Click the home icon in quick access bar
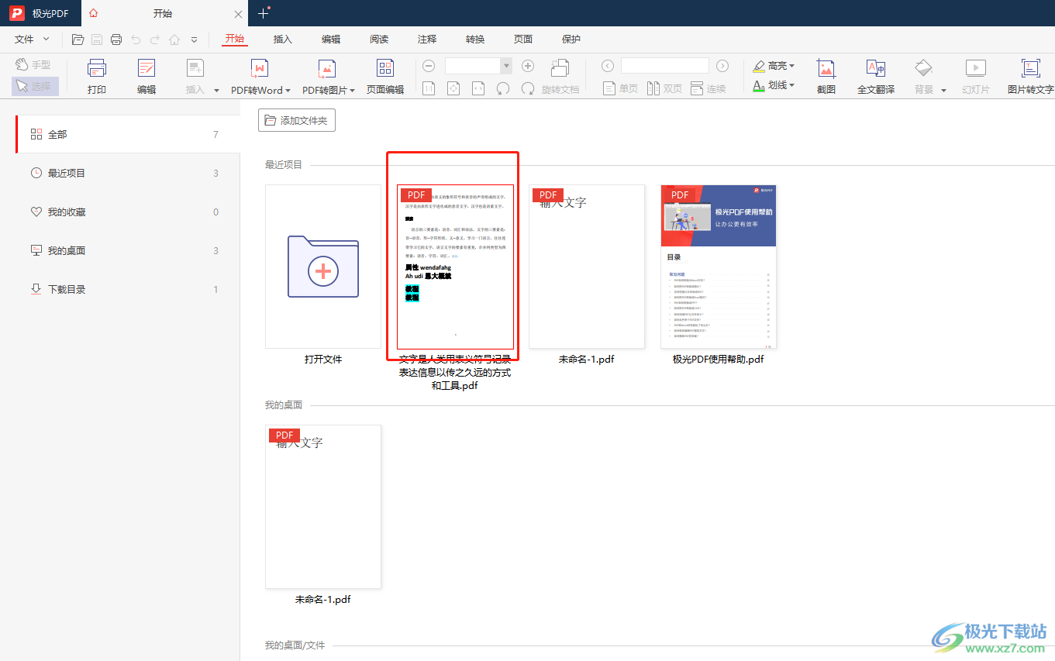 (174, 40)
